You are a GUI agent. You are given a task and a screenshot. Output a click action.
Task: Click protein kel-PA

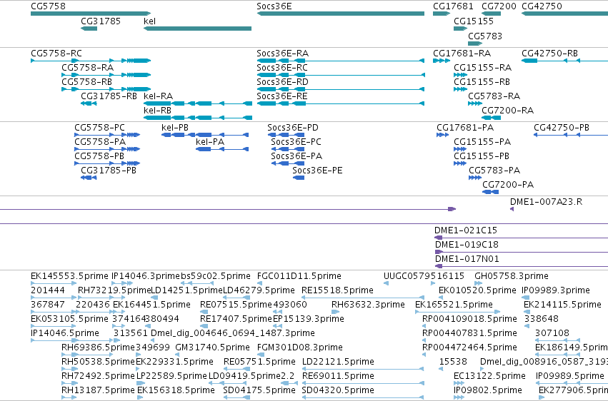pyautogui.click(x=222, y=149)
